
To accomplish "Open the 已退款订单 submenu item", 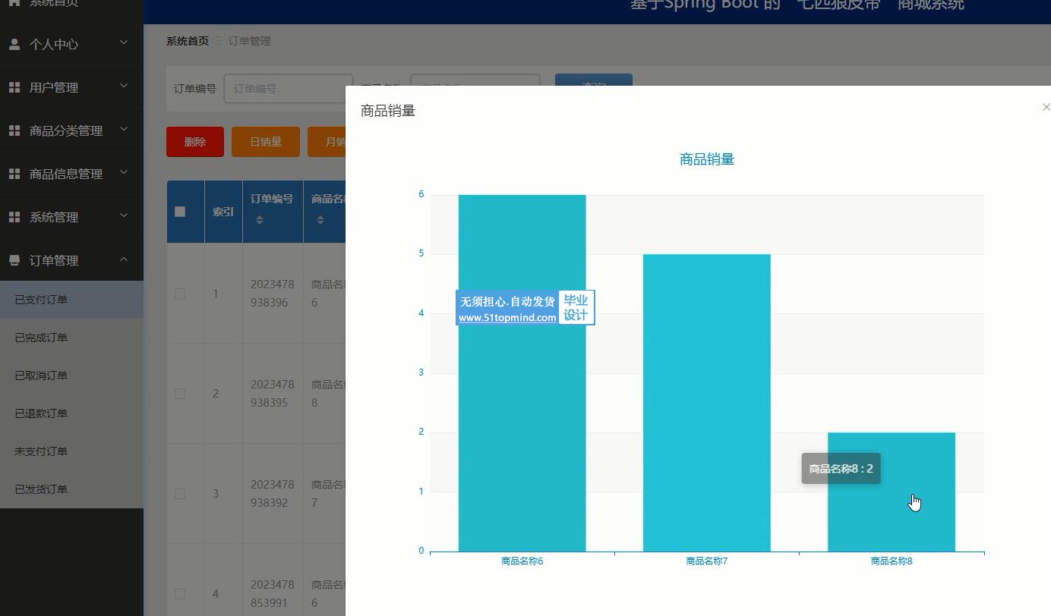I will pos(71,413).
